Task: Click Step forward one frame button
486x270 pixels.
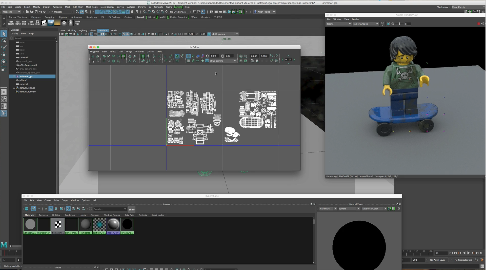Action: (x=477, y=253)
